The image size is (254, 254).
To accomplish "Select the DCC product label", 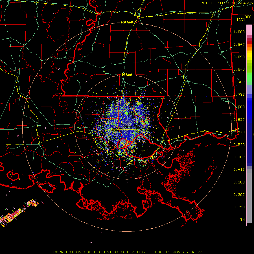I will pos(248,17).
